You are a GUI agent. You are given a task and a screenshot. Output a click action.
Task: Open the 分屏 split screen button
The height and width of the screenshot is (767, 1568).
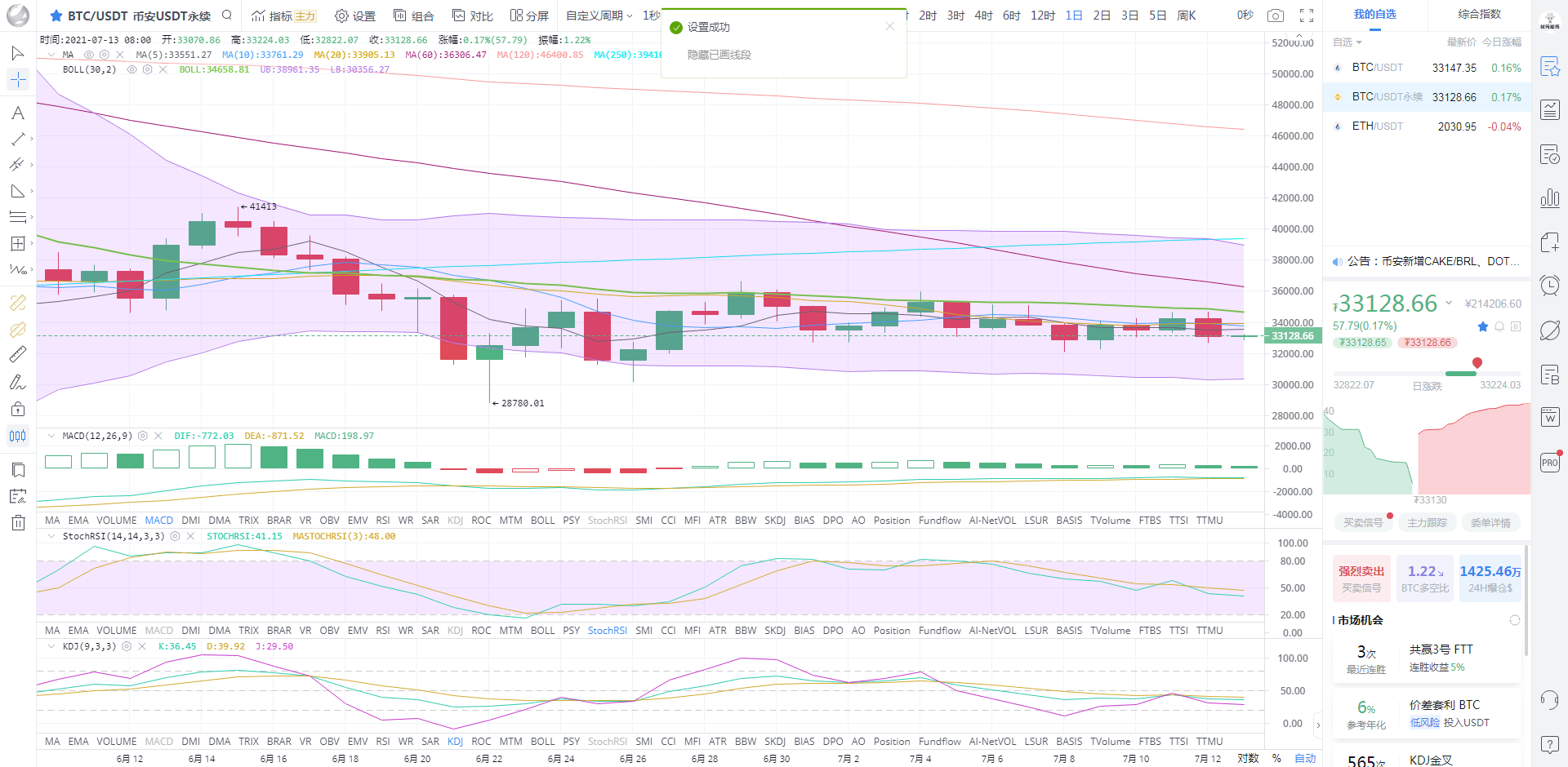click(x=529, y=16)
